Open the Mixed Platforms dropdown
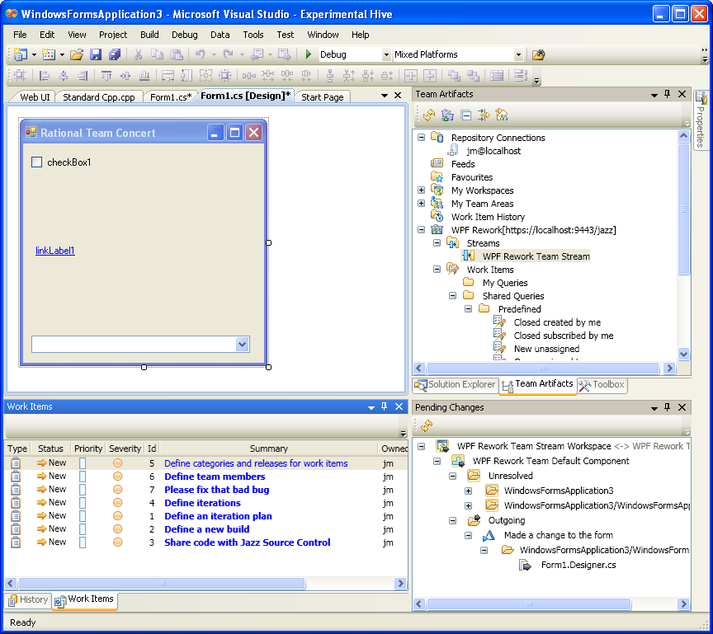713x634 pixels. pyautogui.click(x=518, y=55)
